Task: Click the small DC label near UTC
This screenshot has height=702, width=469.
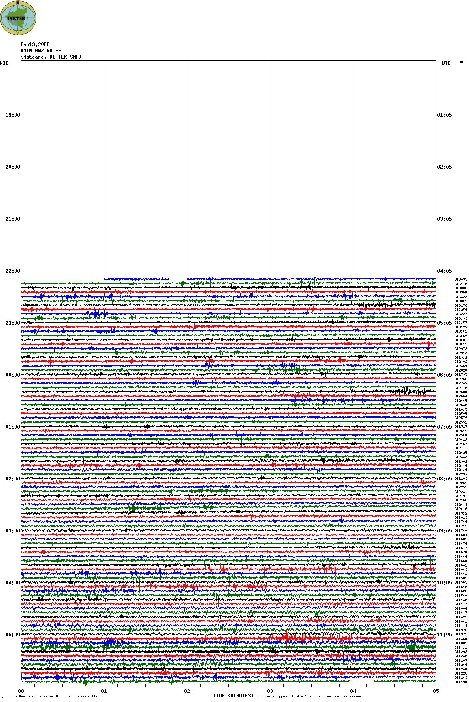Action: (x=461, y=62)
